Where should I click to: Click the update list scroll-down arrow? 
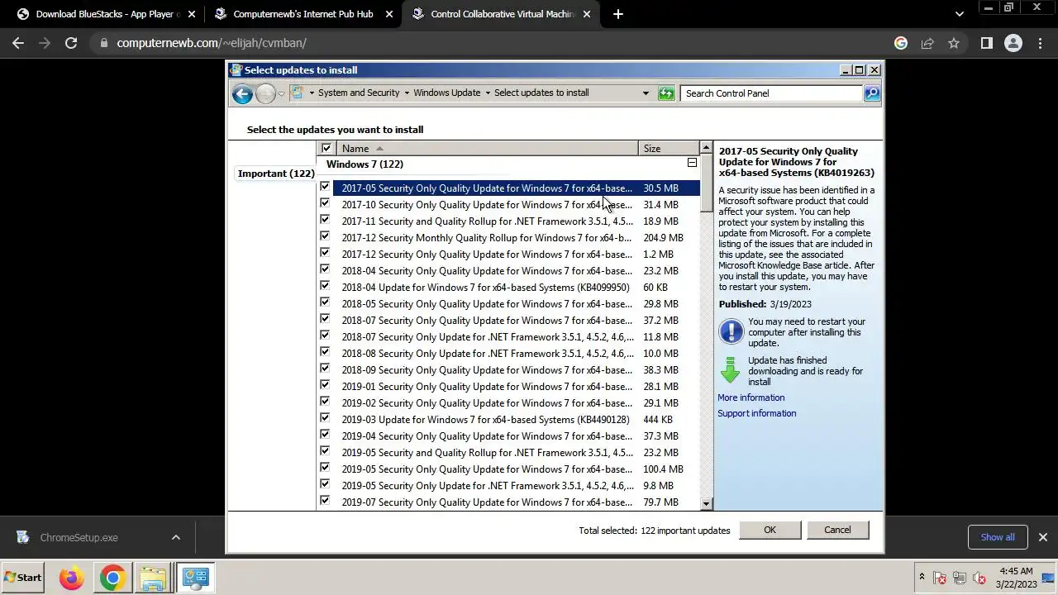(x=706, y=503)
